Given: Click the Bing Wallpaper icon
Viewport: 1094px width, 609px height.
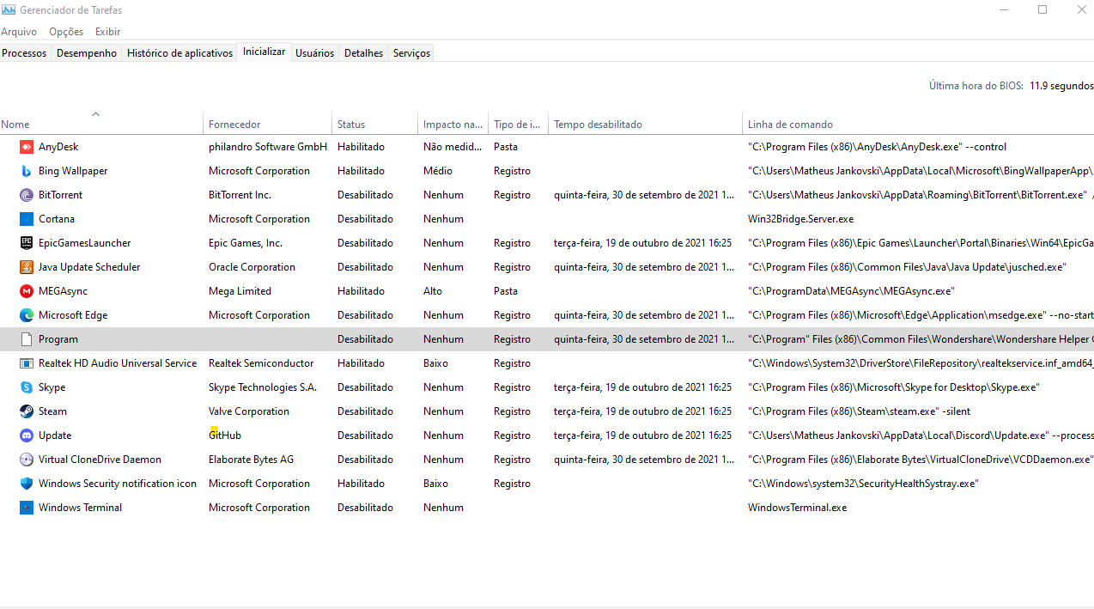Looking at the screenshot, I should [x=26, y=171].
